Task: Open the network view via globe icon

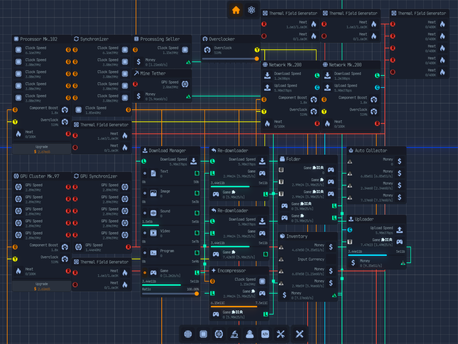Action: point(188,334)
